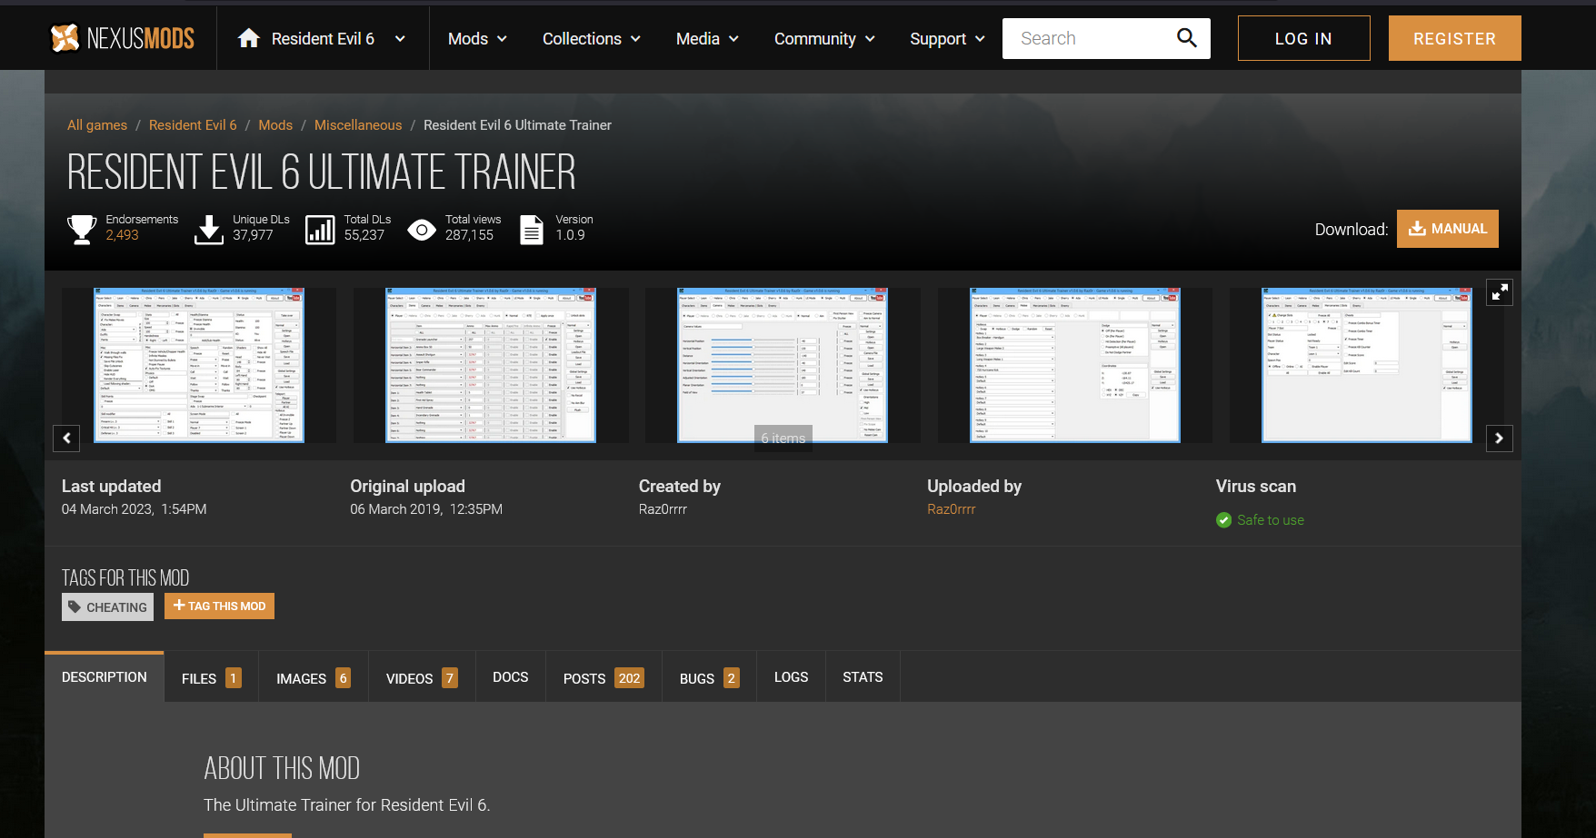Switch to the Description tab
Viewport: 1596px width, 838px height.
105,677
